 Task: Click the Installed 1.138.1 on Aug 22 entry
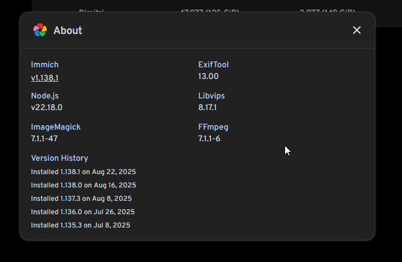pos(84,172)
